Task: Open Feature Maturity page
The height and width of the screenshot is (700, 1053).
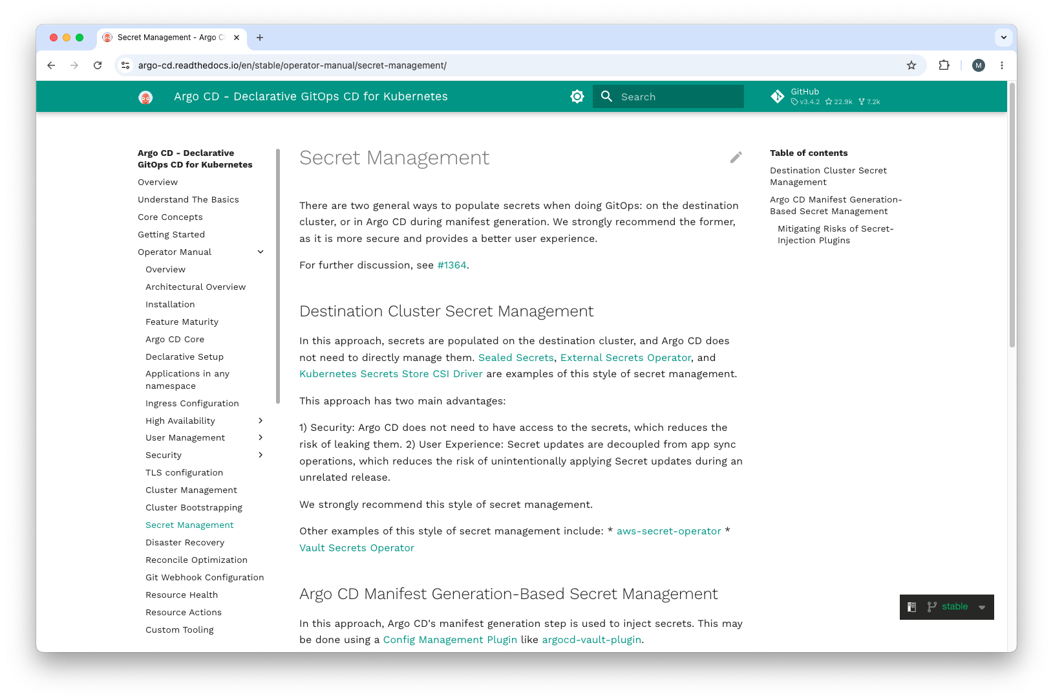Action: coord(182,322)
